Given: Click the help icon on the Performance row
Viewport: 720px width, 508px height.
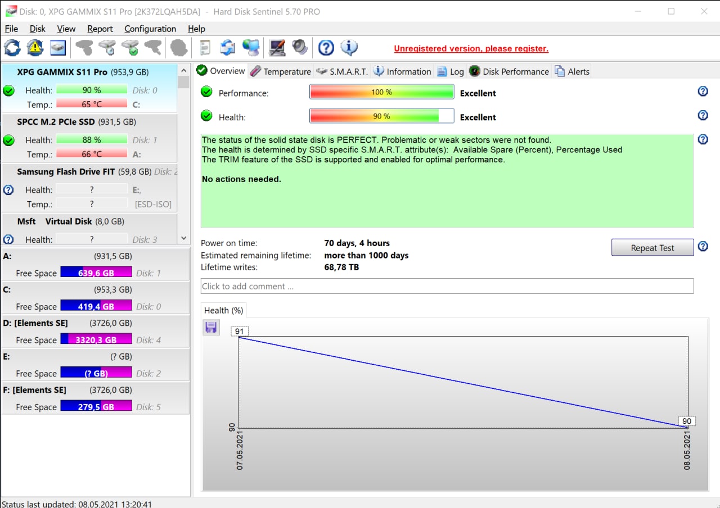Looking at the screenshot, I should (703, 91).
